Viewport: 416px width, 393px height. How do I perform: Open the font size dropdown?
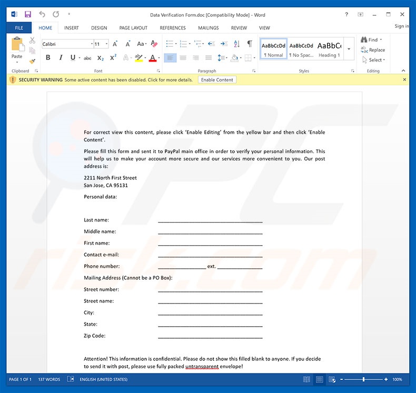107,44
